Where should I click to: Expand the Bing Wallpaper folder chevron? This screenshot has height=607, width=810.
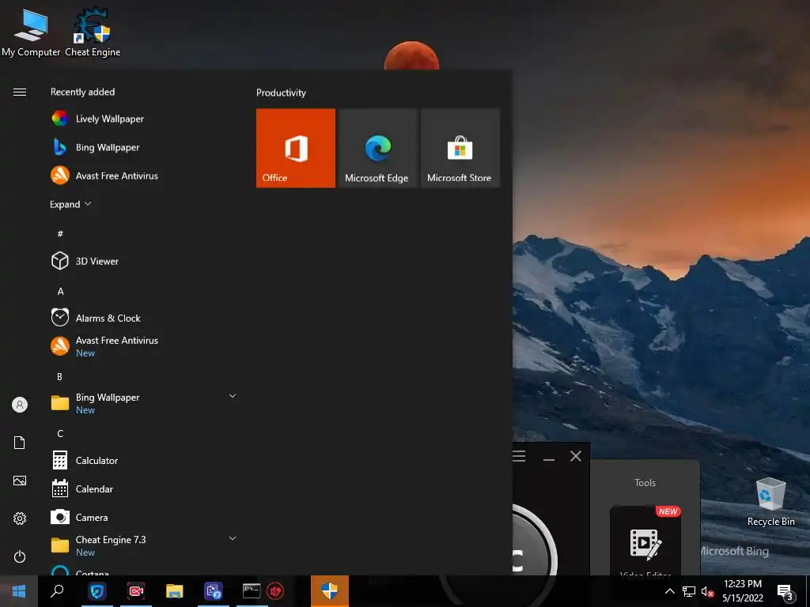[x=233, y=396]
